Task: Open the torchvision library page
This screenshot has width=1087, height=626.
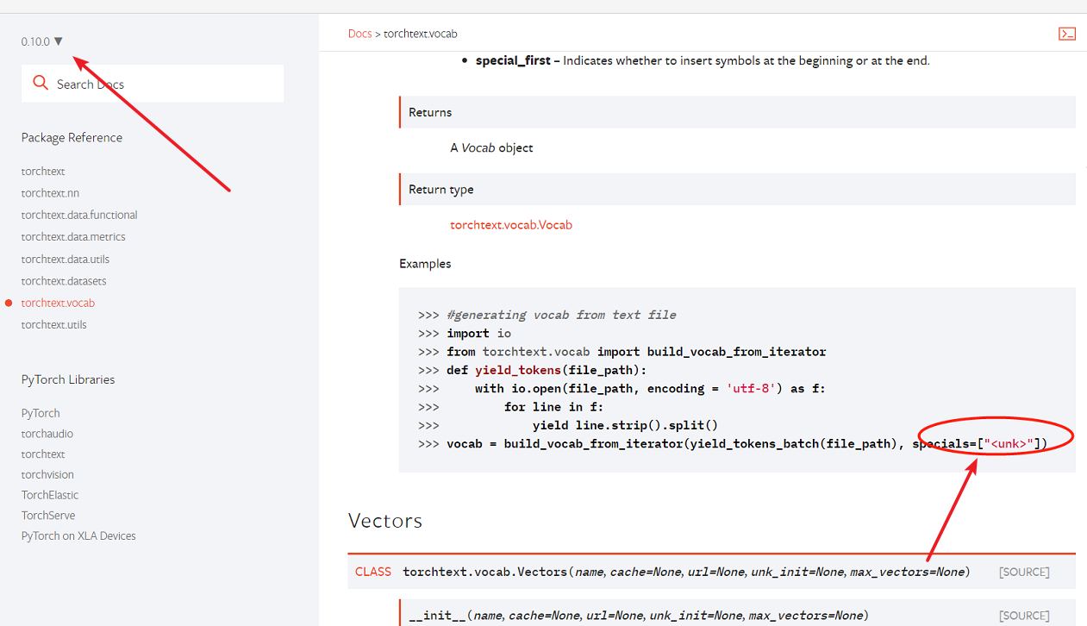Action: (x=47, y=474)
